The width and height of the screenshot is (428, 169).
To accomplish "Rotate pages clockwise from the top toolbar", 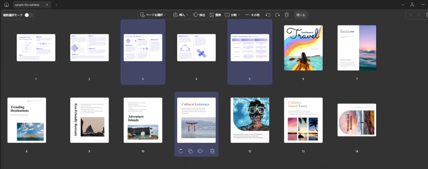I will click(278, 15).
